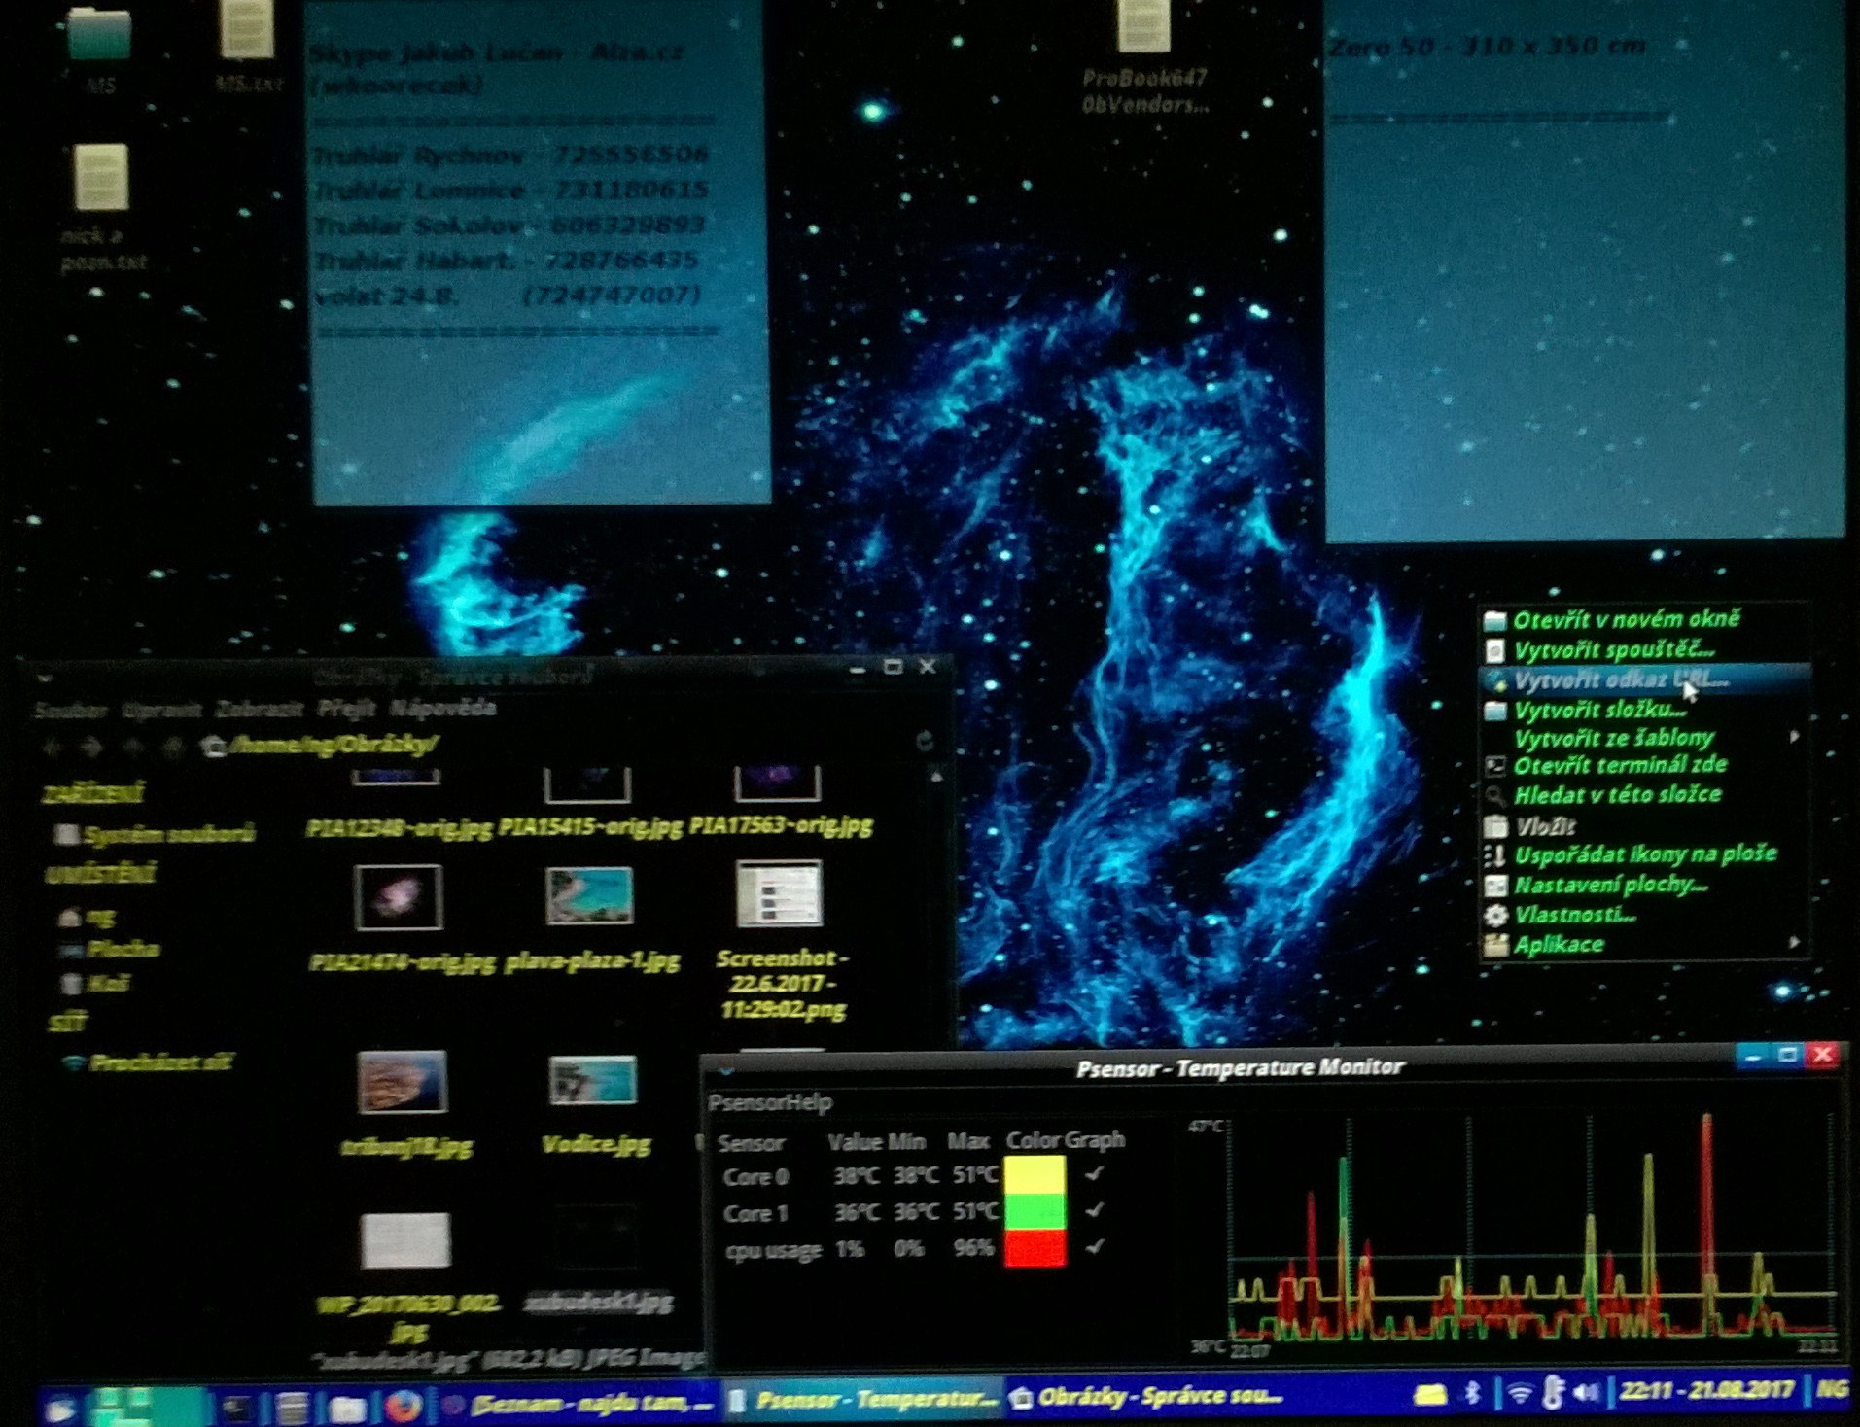Click the terminal launcher in the taskbar

237,1407
